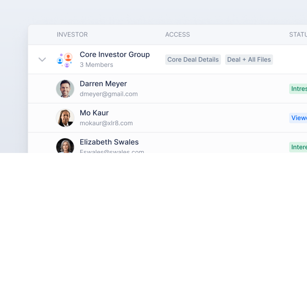This screenshot has width=307, height=307.
Task: Collapse the Core Investor Group chevron
Action: tap(42, 59)
